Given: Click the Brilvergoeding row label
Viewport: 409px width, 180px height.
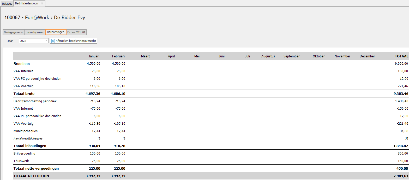Looking at the screenshot, I should (24, 153).
